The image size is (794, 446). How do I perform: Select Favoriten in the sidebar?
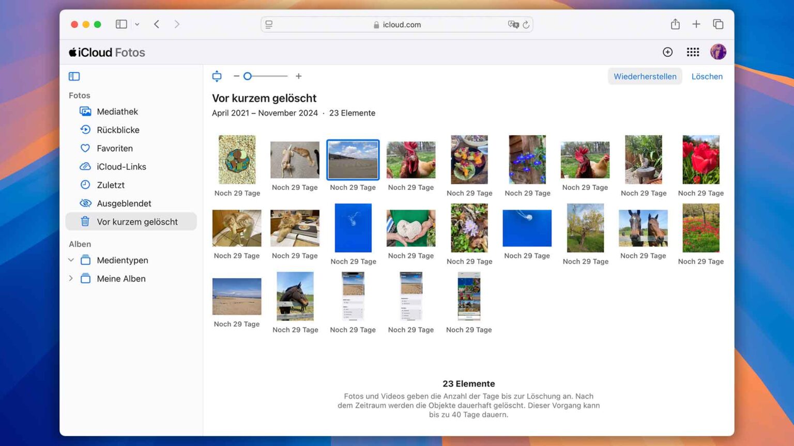pyautogui.click(x=114, y=149)
